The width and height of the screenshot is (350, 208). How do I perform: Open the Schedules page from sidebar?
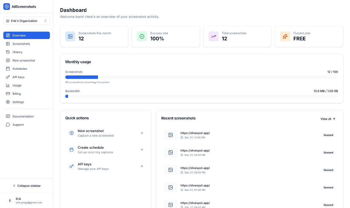click(20, 69)
